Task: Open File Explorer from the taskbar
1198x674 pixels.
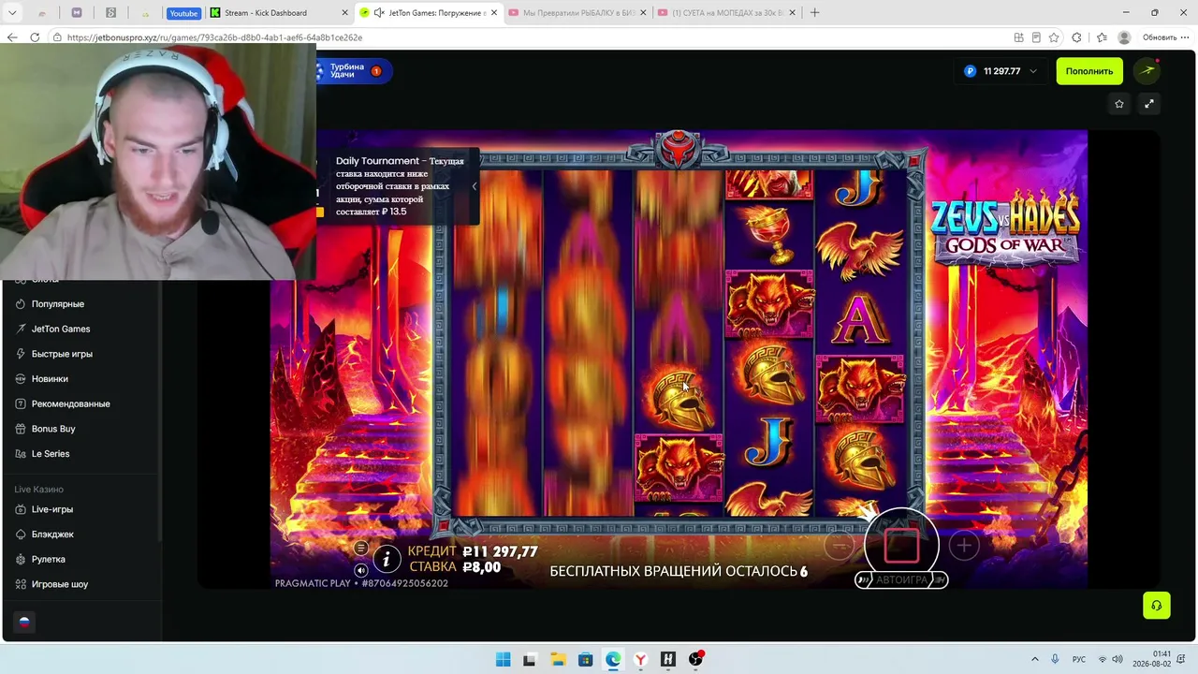Action: (558, 659)
